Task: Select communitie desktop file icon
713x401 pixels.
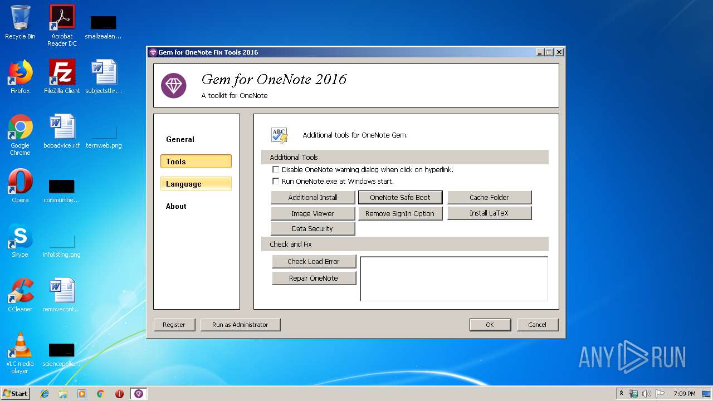Action: (62, 192)
